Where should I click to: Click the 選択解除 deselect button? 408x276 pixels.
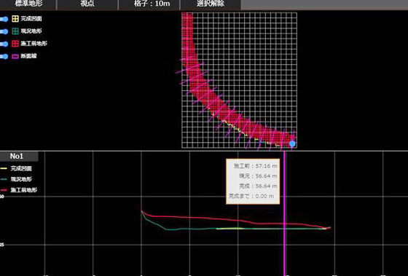(211, 4)
